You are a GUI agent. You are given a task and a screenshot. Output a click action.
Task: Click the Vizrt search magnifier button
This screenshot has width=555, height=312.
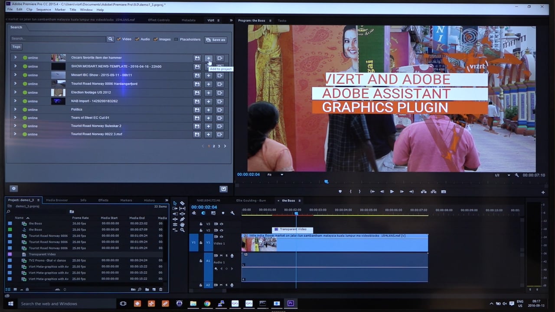coord(110,39)
